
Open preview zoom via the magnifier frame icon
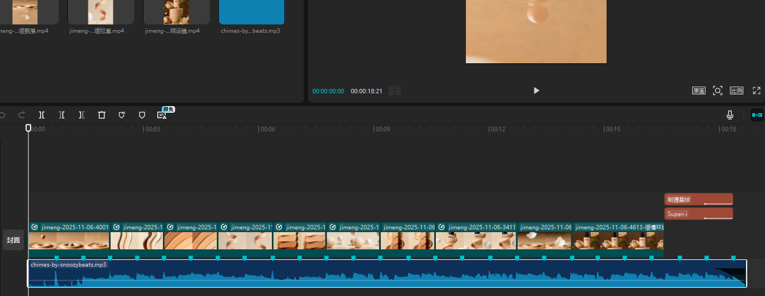(718, 91)
